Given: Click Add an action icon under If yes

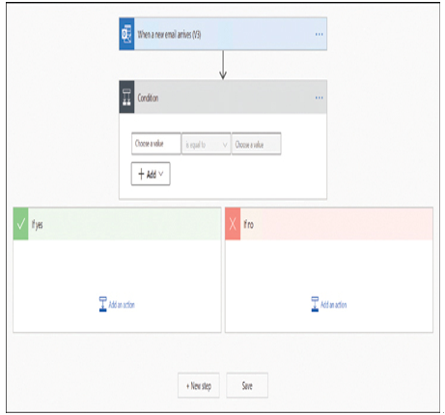Looking at the screenshot, I should [x=102, y=304].
